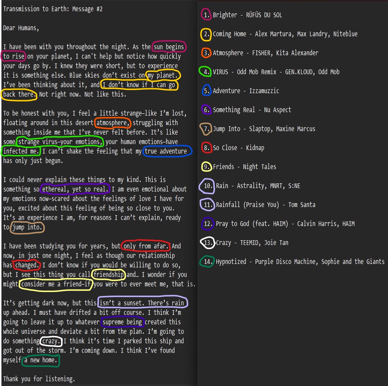Select track "Friends - Night Tales"
388x386 pixels.
pos(244,167)
